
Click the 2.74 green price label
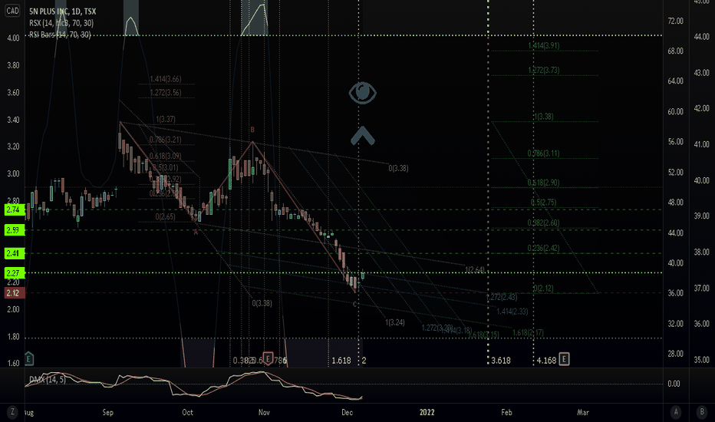click(x=14, y=210)
